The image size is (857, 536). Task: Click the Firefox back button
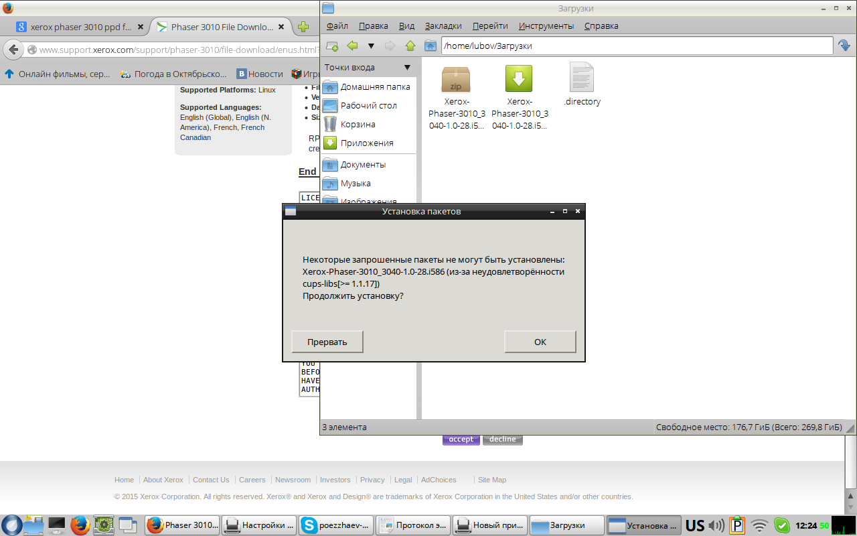[x=13, y=50]
